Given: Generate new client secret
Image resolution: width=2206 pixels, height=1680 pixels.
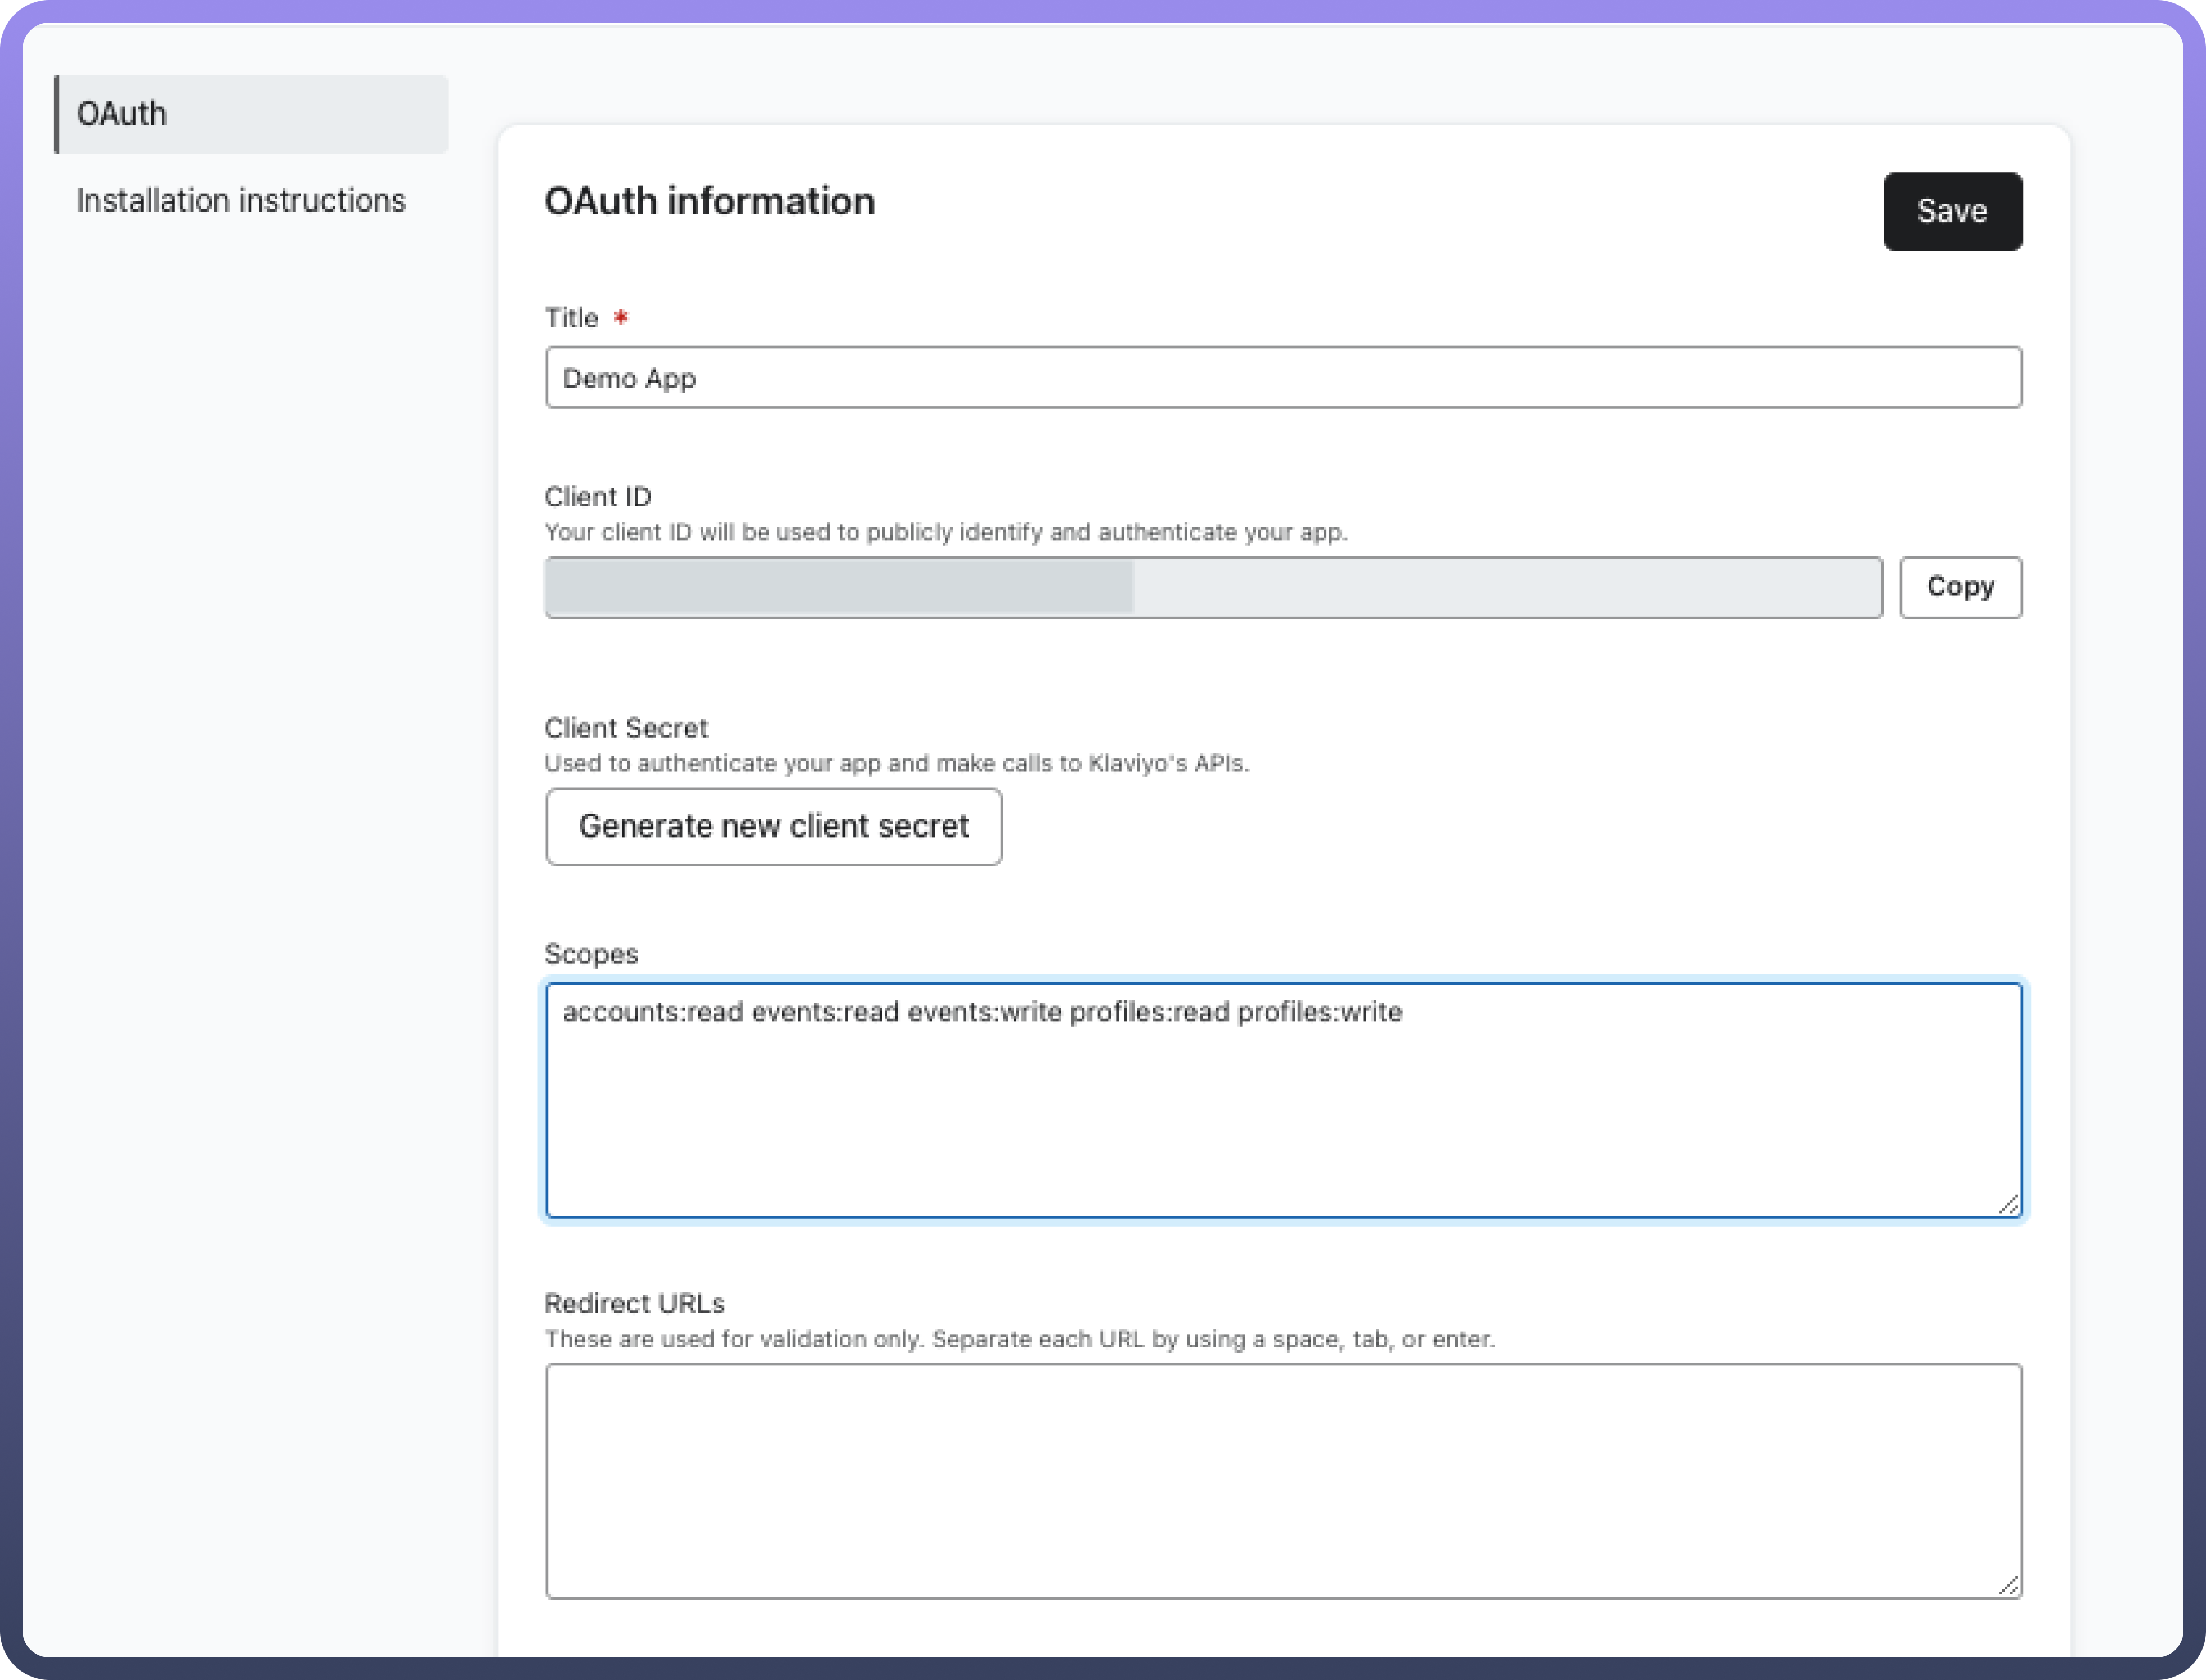Looking at the screenshot, I should (x=773, y=827).
